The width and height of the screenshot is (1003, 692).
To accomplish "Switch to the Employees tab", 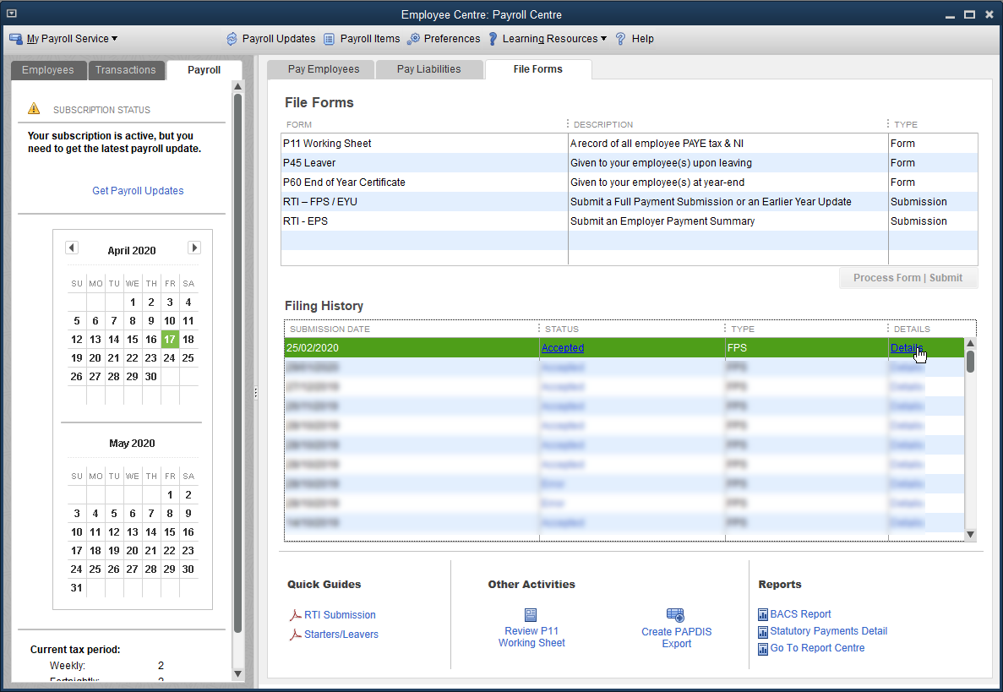I will (48, 70).
